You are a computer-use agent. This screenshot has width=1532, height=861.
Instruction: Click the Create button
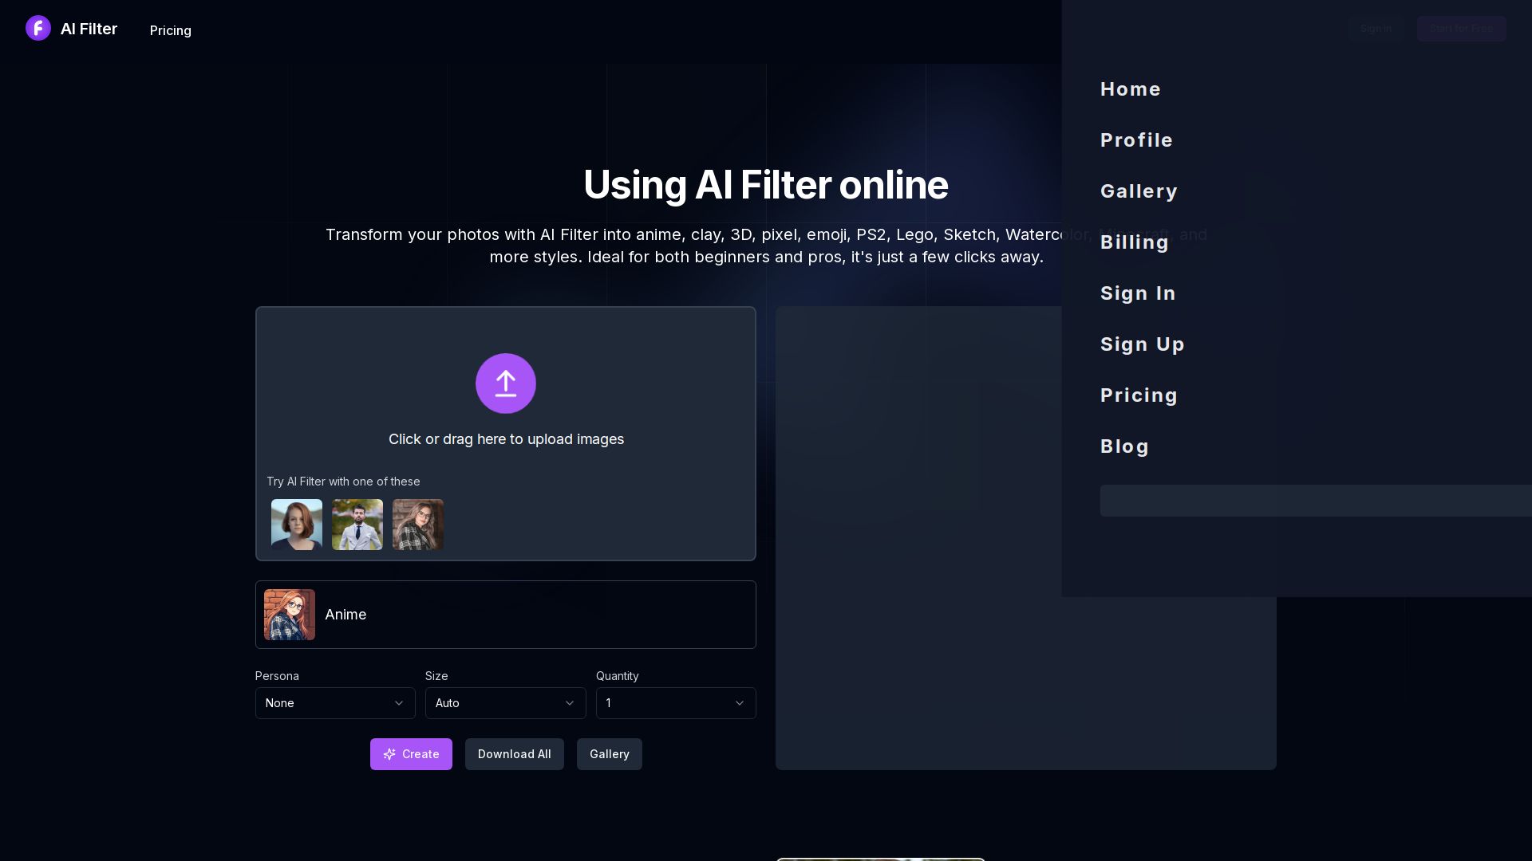pyautogui.click(x=411, y=754)
